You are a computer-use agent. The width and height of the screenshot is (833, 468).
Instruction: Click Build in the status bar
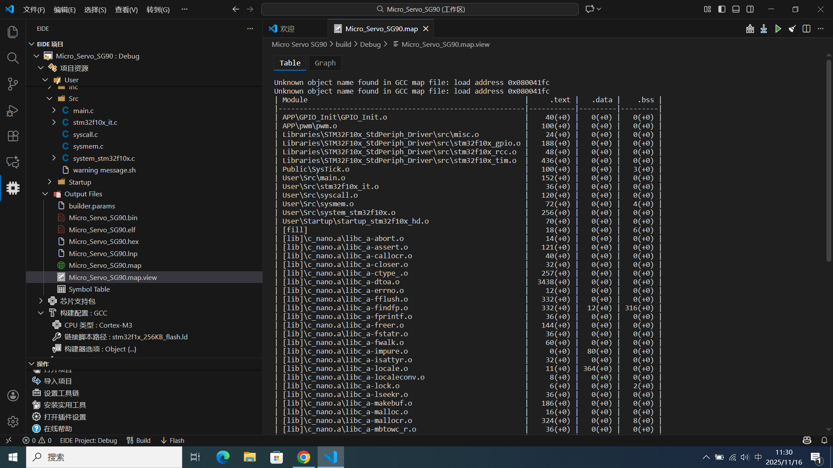(x=139, y=440)
